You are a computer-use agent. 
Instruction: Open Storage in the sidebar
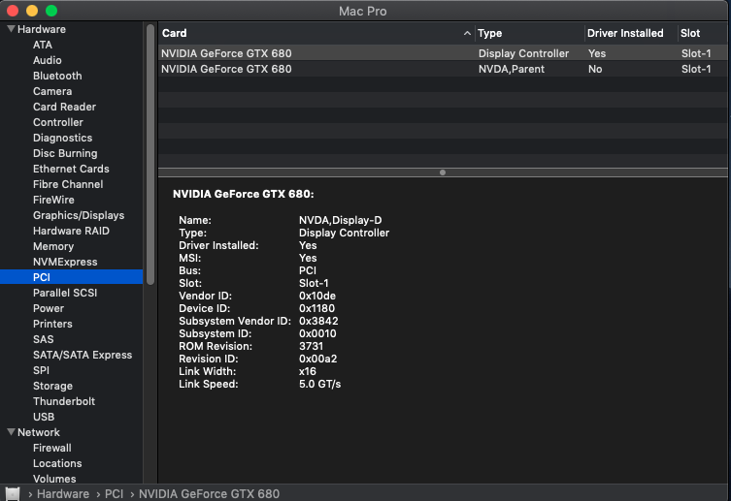52,386
